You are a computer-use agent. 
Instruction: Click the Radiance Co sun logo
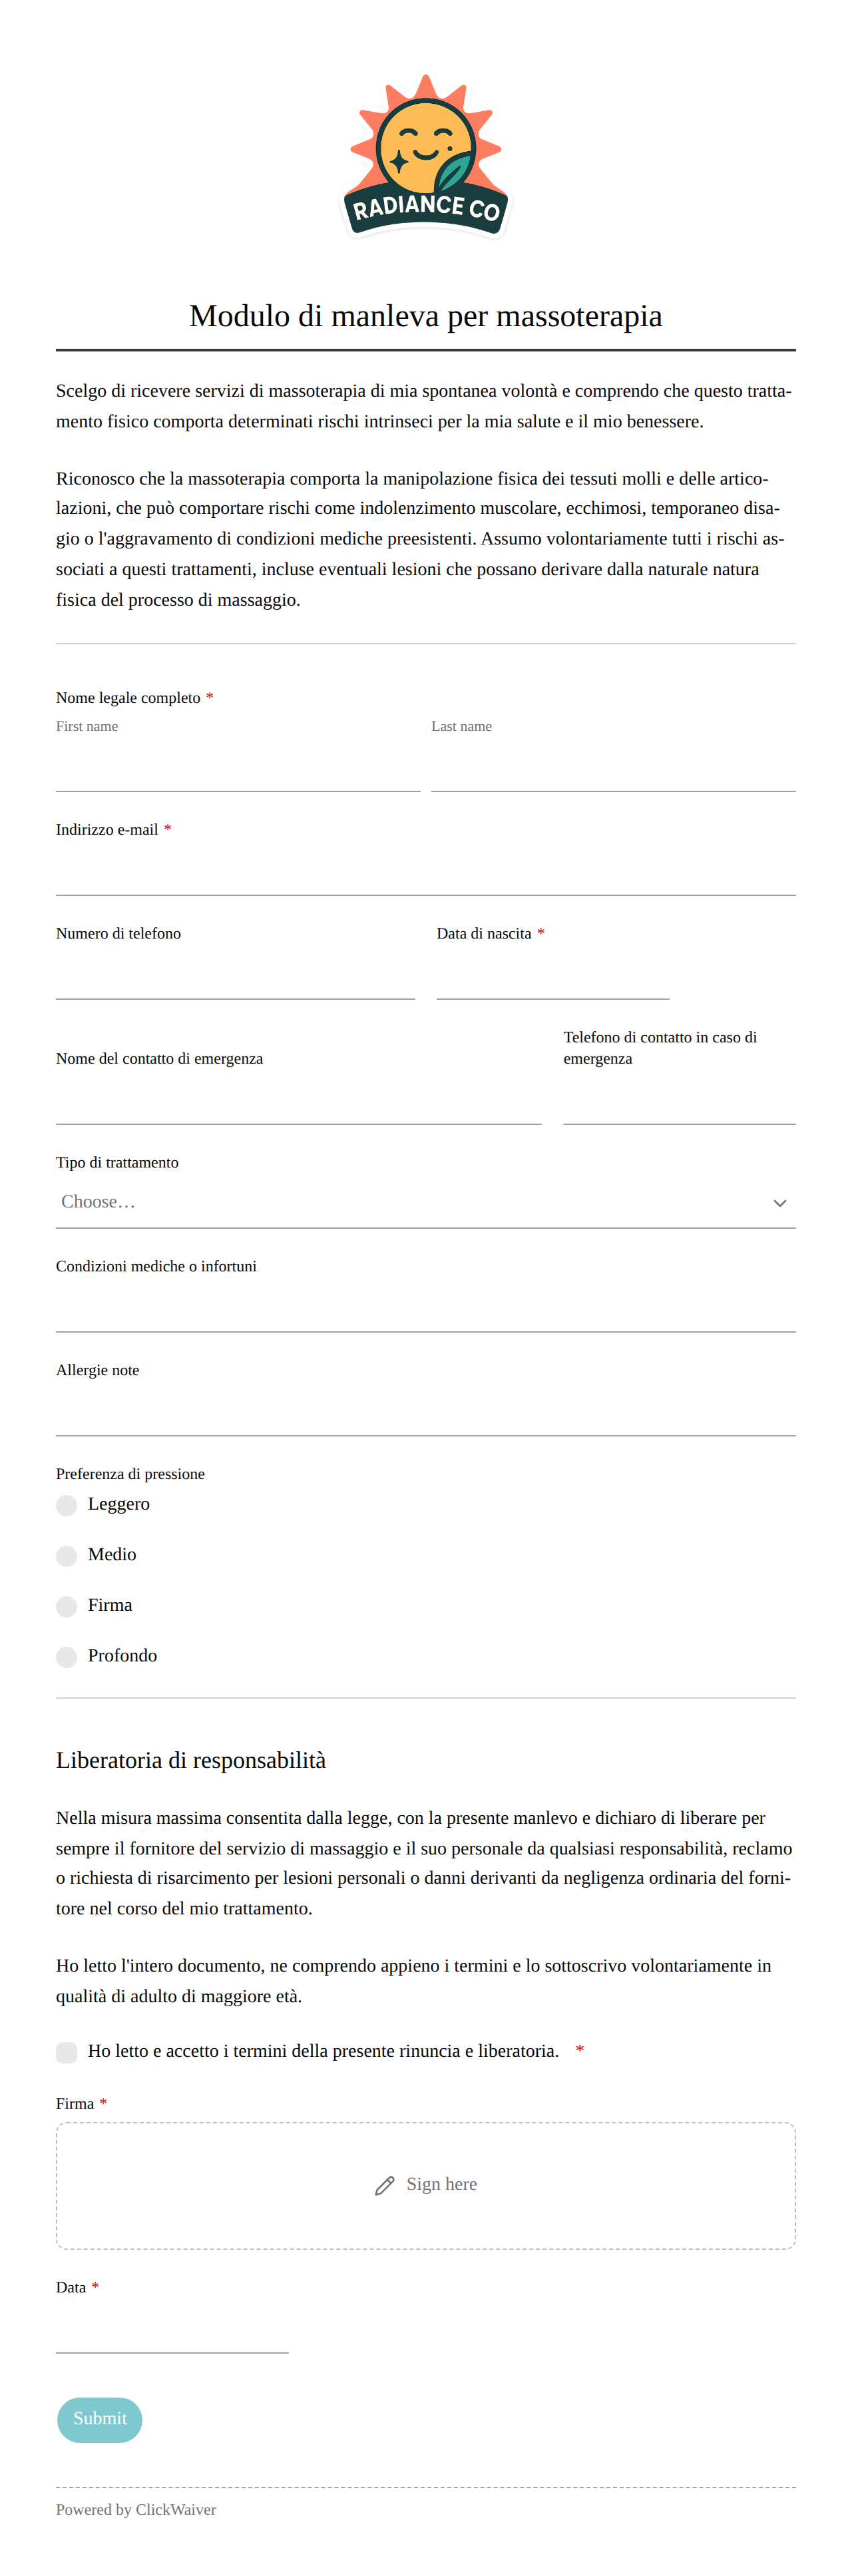[x=426, y=156]
